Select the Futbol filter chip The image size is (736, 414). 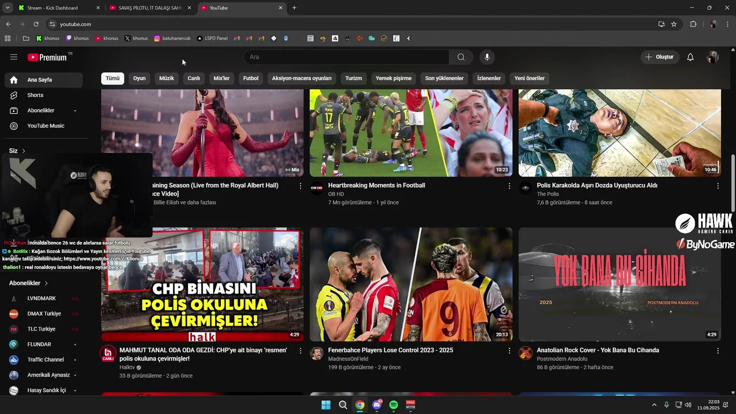(251, 78)
